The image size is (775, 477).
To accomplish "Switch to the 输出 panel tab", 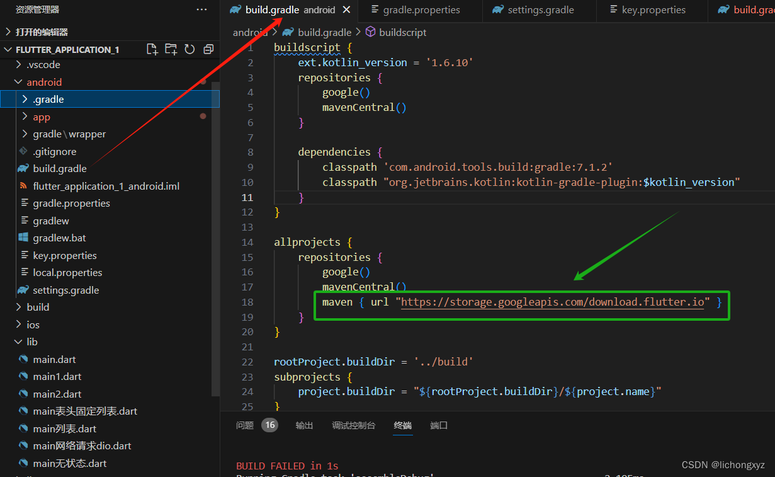I will tap(304, 425).
